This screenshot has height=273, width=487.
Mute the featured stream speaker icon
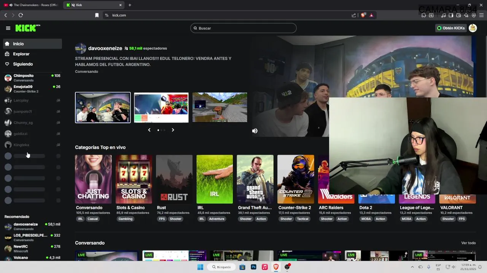(255, 131)
